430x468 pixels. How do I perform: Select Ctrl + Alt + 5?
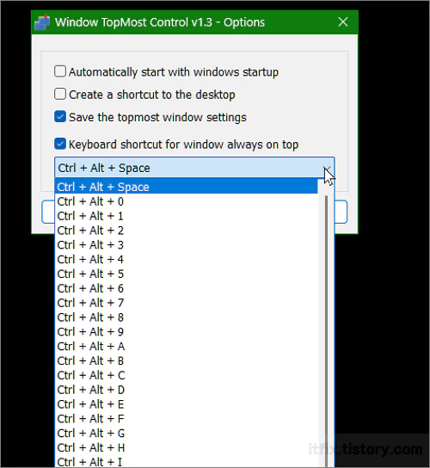coord(187,274)
